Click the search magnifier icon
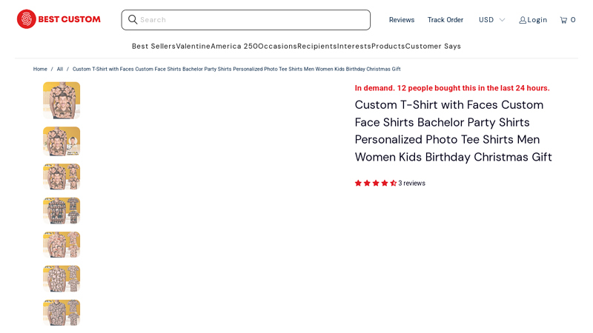 [133, 19]
